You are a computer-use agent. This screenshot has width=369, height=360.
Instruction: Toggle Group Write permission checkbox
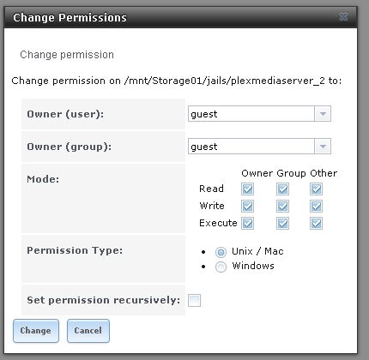tap(282, 206)
